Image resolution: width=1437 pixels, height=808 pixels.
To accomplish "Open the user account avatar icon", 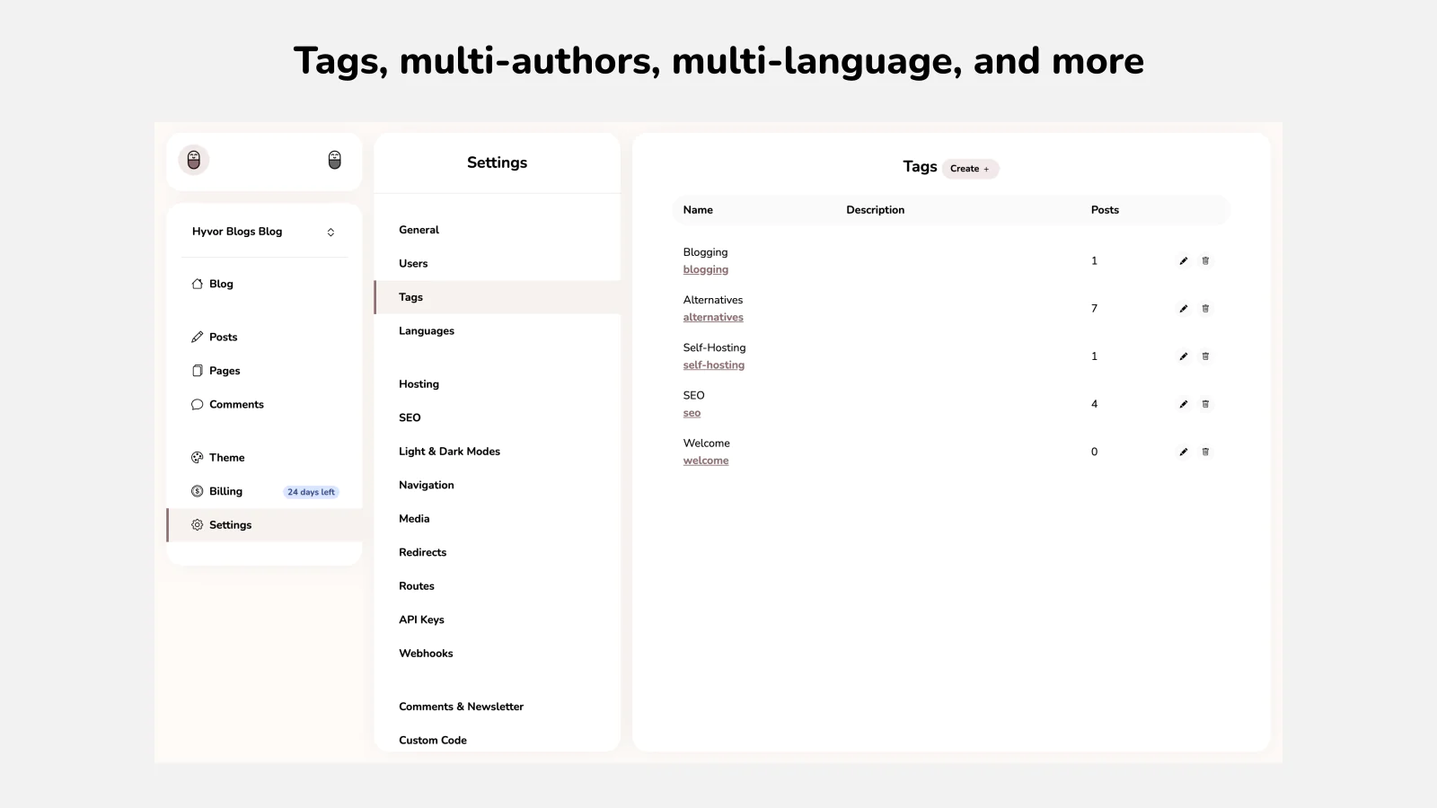I will pos(334,160).
